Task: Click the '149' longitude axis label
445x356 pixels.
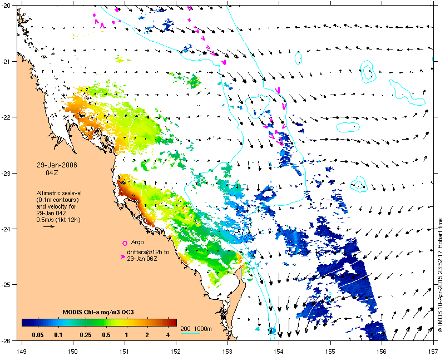Action: coord(22,352)
